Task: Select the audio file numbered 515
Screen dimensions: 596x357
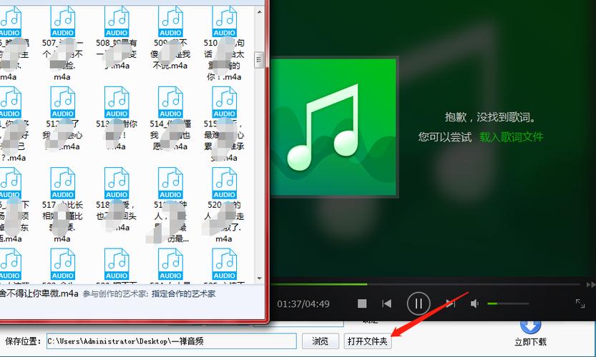Action: coord(224,124)
